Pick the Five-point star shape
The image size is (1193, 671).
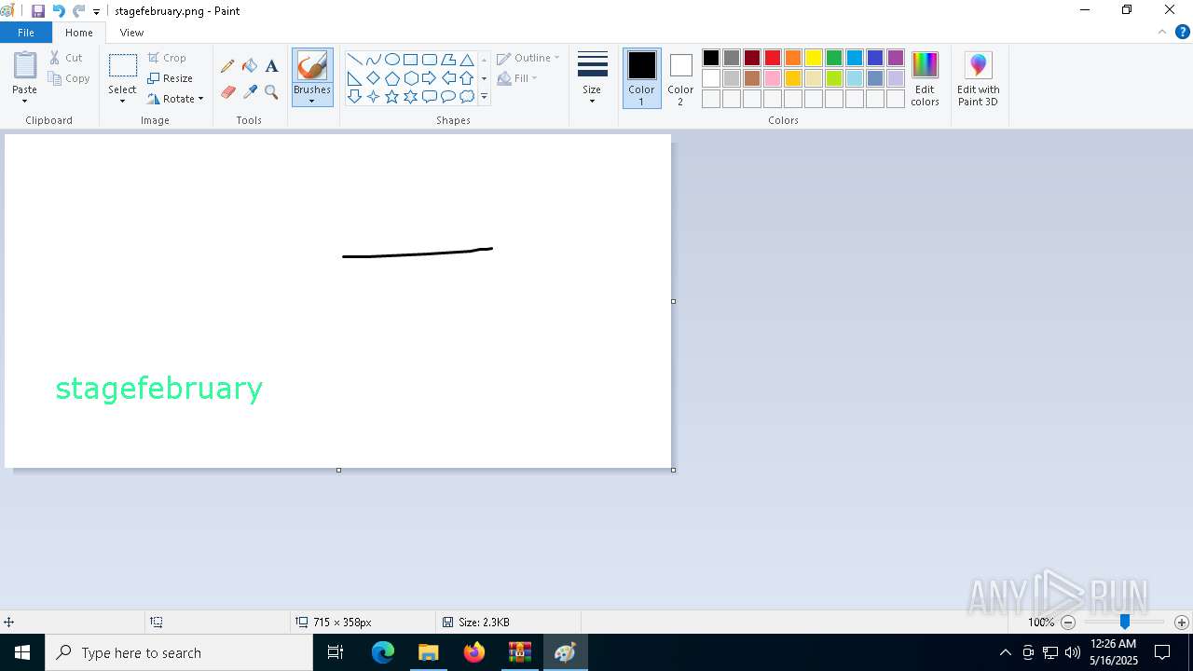(x=392, y=97)
